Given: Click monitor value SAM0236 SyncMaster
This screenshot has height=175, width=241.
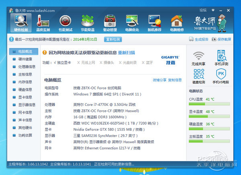Looking at the screenshot, I should pos(105,136).
